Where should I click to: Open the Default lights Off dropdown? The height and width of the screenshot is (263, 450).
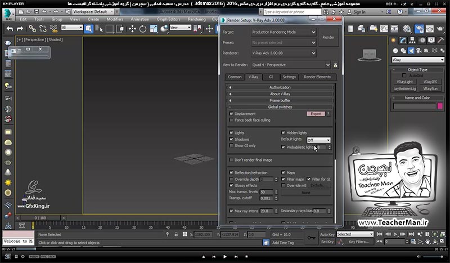click(x=318, y=140)
